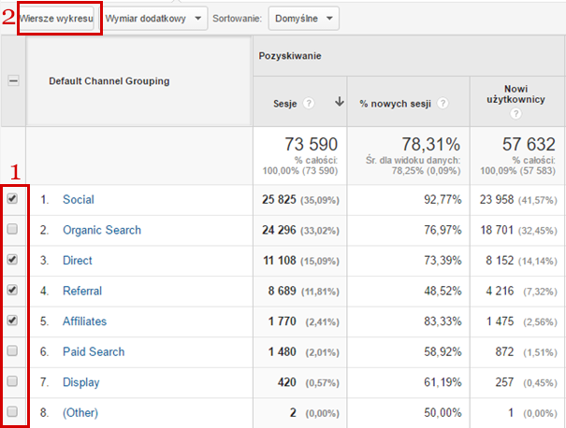Open the Paid Search channel link
Image resolution: width=566 pixels, height=428 pixels.
click(94, 351)
